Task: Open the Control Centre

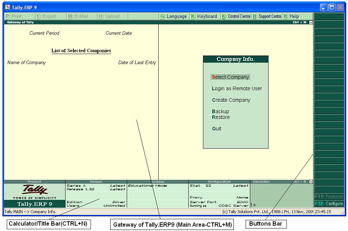Action: pos(236,16)
